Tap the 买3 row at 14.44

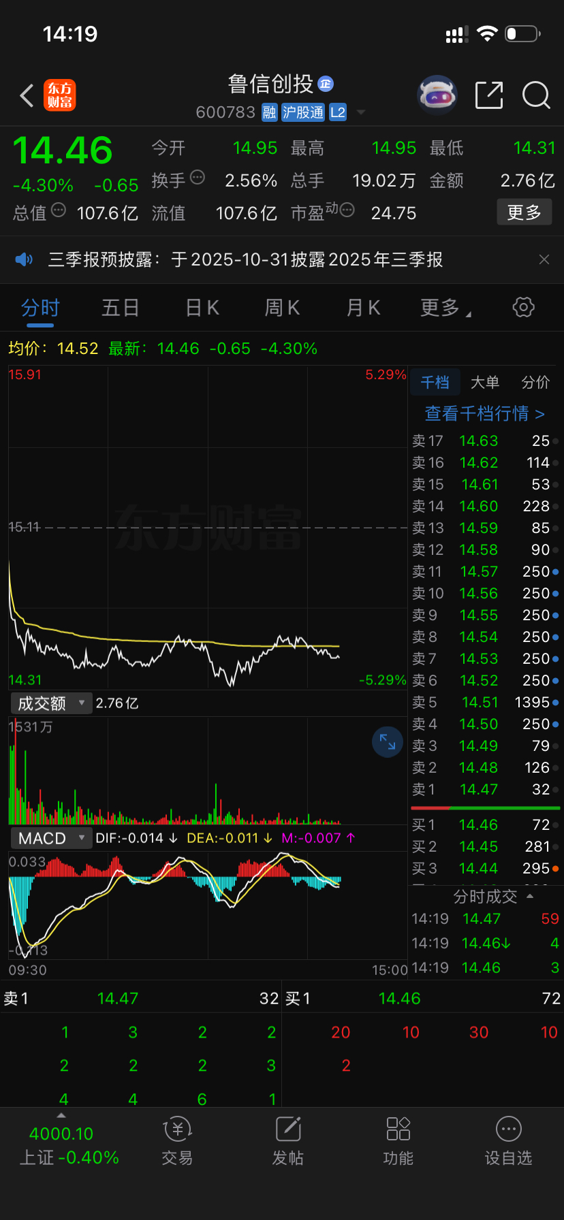click(x=486, y=868)
